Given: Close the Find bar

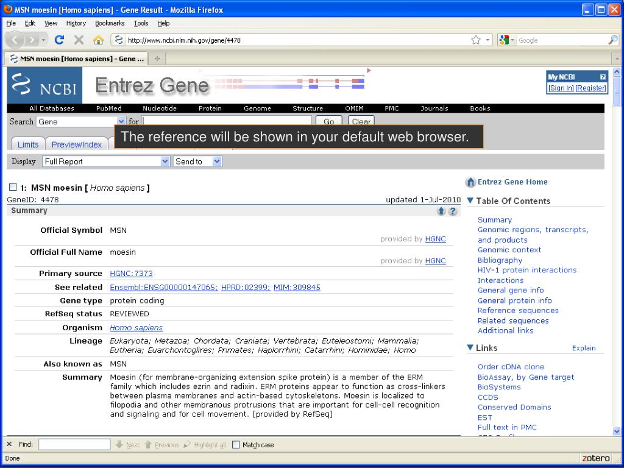Looking at the screenshot, I should [10, 444].
